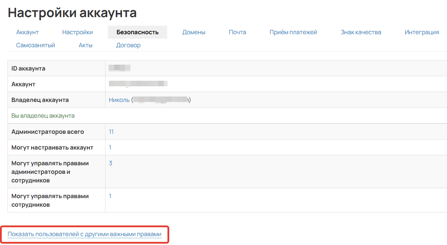Click the Настройки аккаунта page heading
This screenshot has width=447, height=245.
coord(72,13)
